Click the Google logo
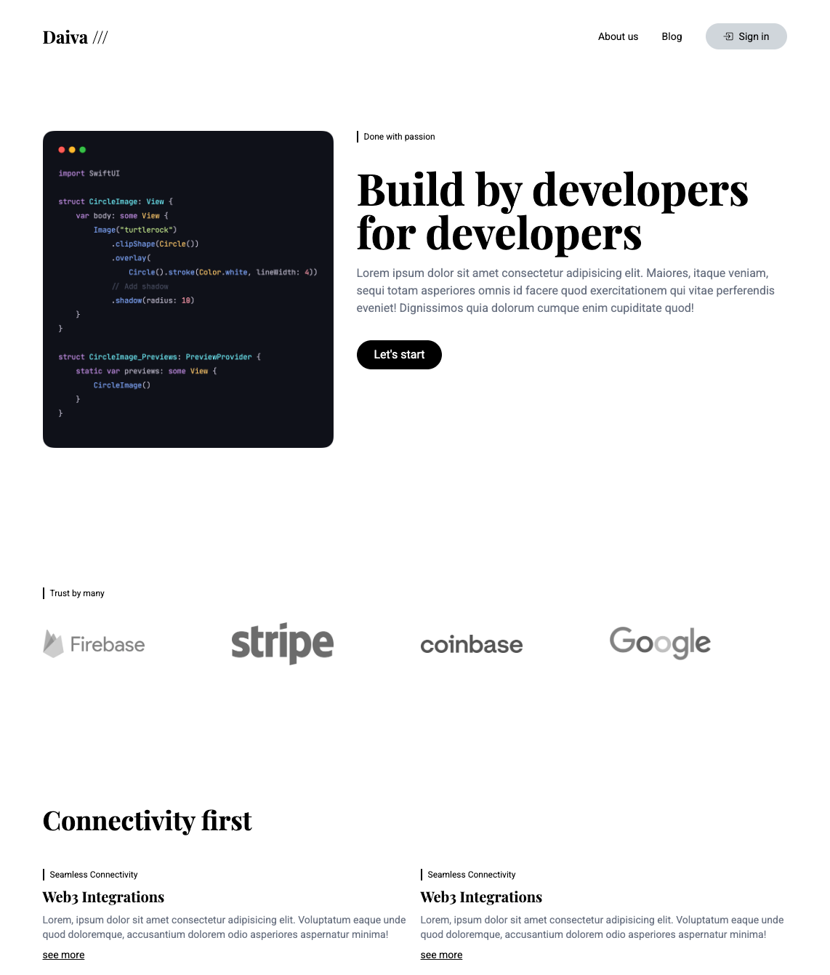 point(660,643)
